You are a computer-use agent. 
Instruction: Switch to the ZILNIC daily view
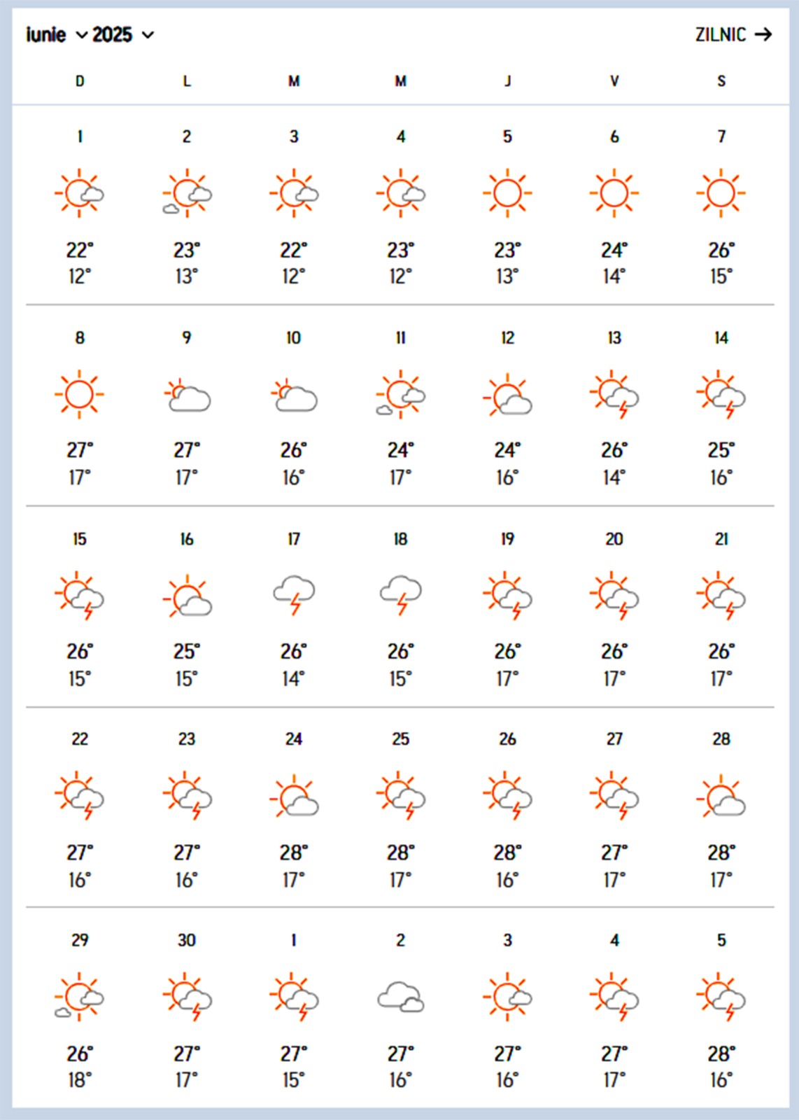pyautogui.click(x=721, y=35)
